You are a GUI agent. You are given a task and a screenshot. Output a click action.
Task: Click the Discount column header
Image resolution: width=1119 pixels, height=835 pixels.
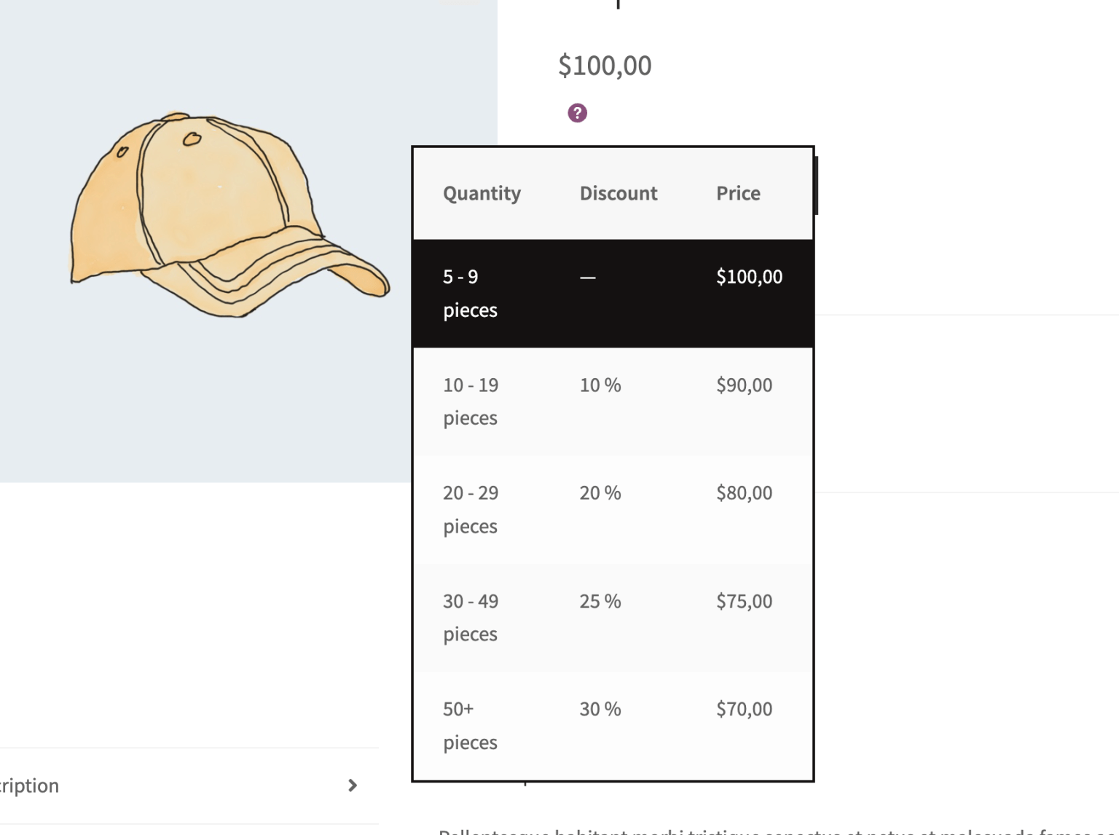coord(618,193)
